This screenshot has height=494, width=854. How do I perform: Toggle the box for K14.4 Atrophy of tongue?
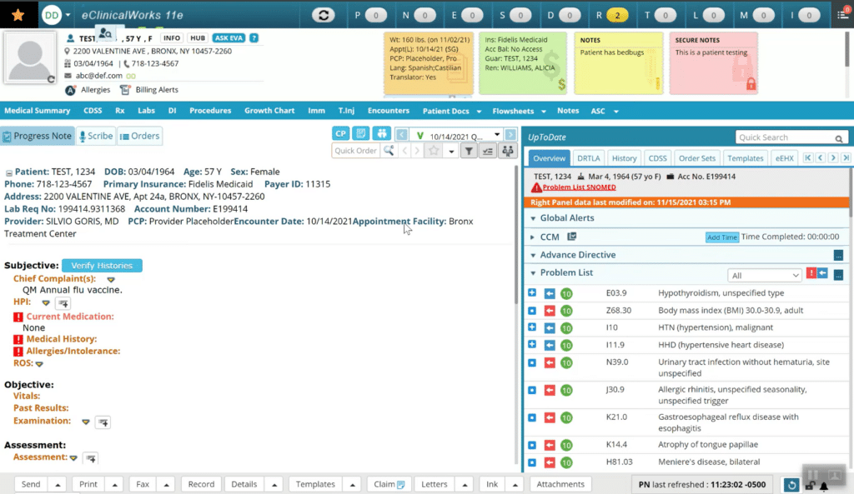pyautogui.click(x=532, y=445)
